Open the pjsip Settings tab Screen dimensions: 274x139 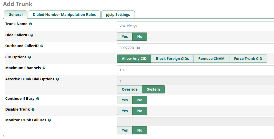pos(118,15)
